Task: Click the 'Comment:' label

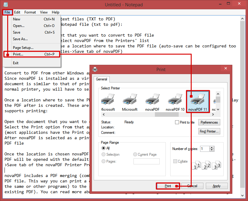Action: [x=108, y=133]
